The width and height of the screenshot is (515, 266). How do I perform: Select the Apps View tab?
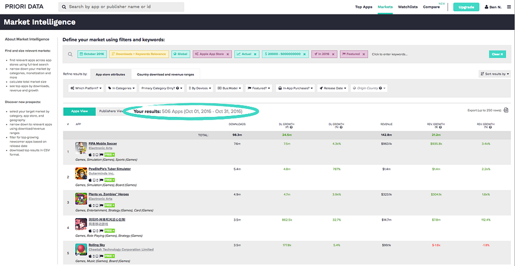79,111
